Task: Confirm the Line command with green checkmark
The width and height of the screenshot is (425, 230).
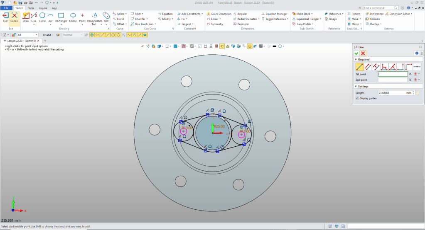Action: pyautogui.click(x=356, y=53)
